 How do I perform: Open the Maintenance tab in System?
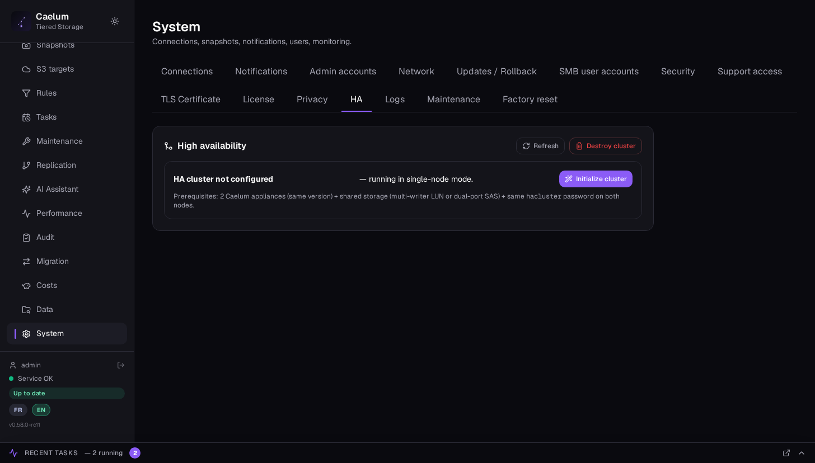(x=453, y=100)
